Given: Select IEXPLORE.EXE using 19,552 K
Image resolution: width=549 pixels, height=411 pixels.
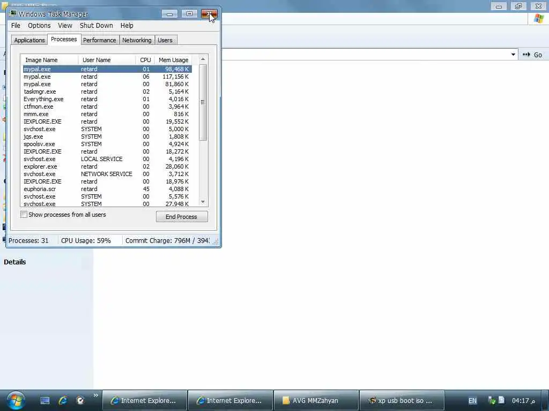Looking at the screenshot, I should (107, 121).
